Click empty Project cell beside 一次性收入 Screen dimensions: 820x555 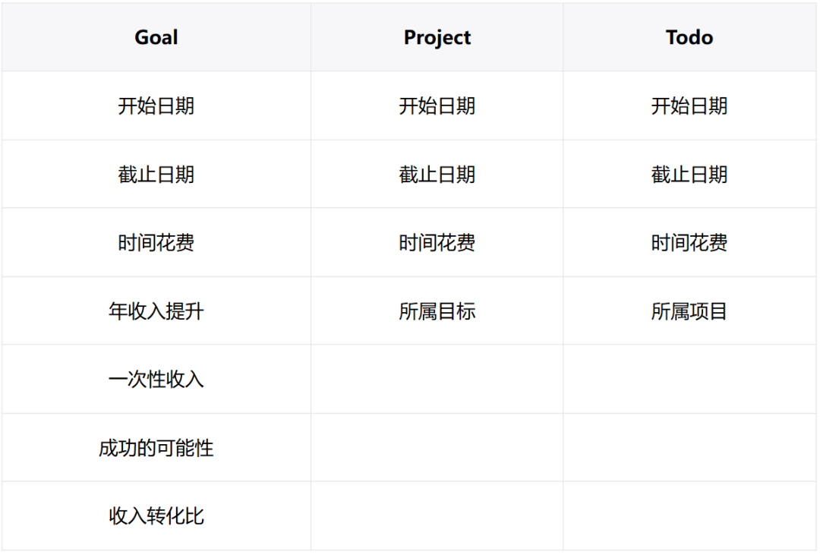click(437, 380)
